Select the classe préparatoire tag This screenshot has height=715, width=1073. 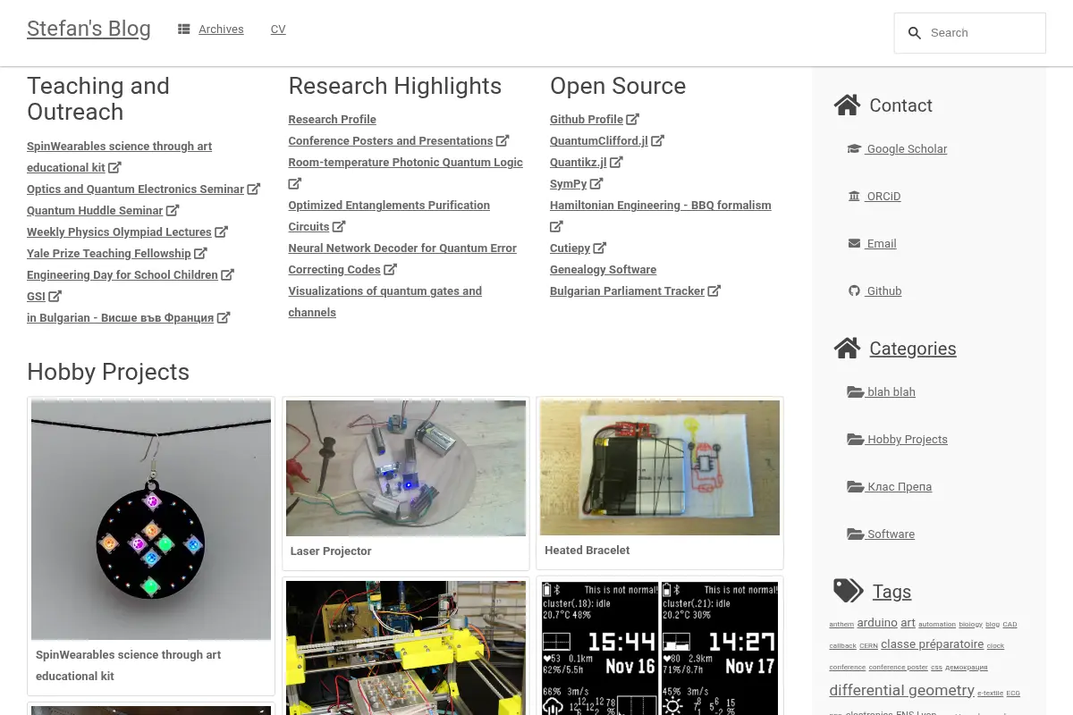(x=932, y=644)
